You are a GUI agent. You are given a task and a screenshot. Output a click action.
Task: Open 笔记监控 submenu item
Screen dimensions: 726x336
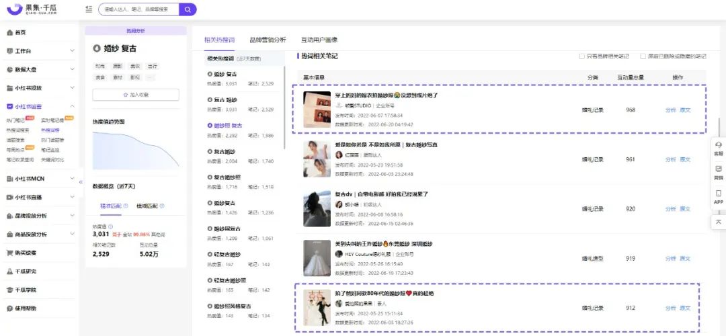(x=50, y=150)
